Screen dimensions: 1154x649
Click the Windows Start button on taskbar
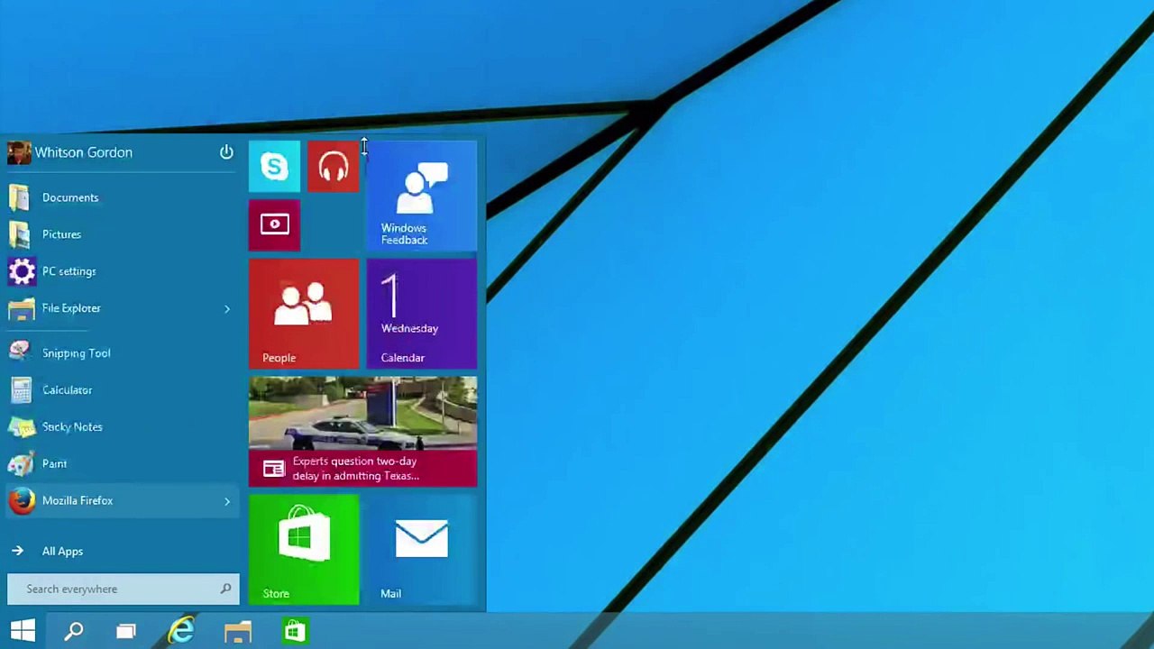pos(23,631)
